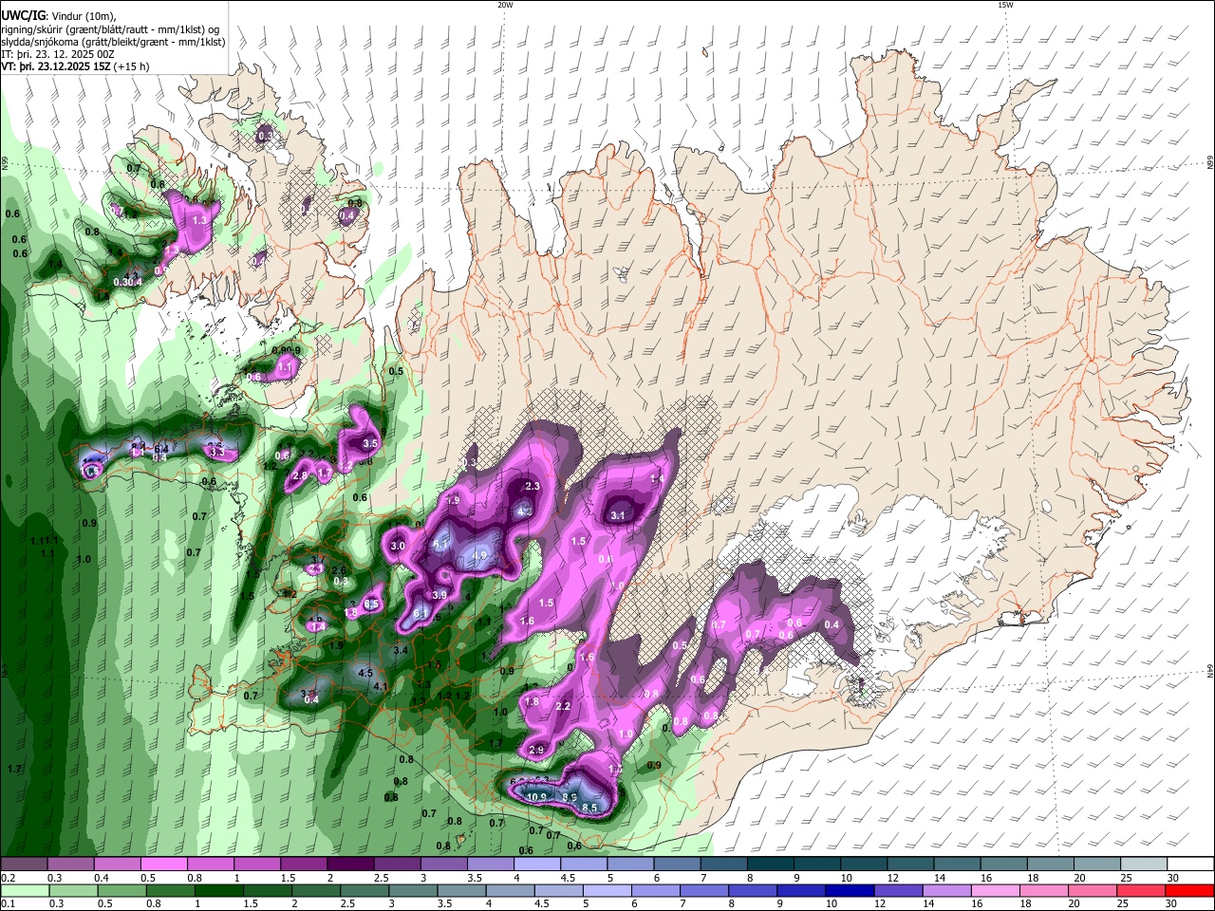Click the '2.3' snowfall value on the map
The height and width of the screenshot is (911, 1215).
point(532,486)
